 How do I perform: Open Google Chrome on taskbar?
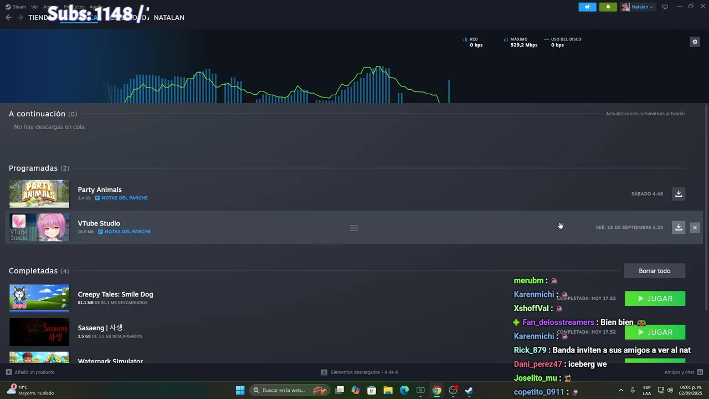click(436, 390)
